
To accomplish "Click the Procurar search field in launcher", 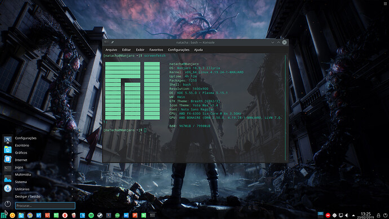I will click(x=45, y=205).
